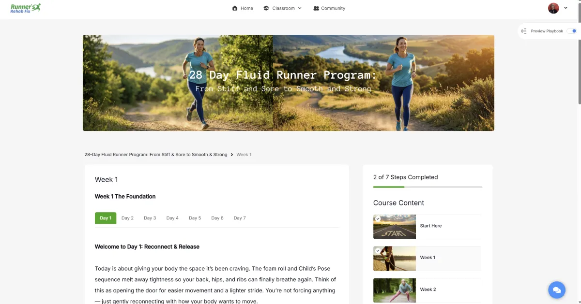581x304 pixels.
Task: Click the Community people icon
Action: pos(316,8)
